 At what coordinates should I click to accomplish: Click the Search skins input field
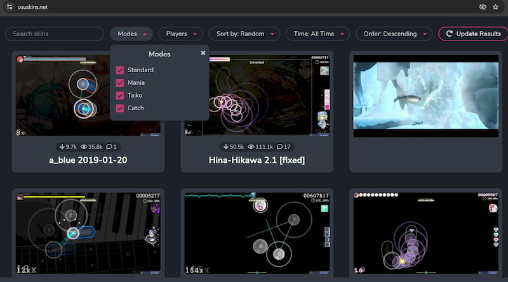55,34
